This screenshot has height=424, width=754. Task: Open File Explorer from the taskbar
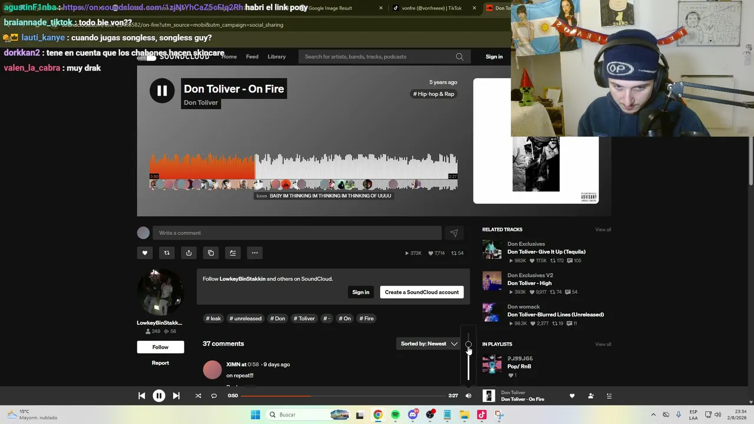(464, 415)
